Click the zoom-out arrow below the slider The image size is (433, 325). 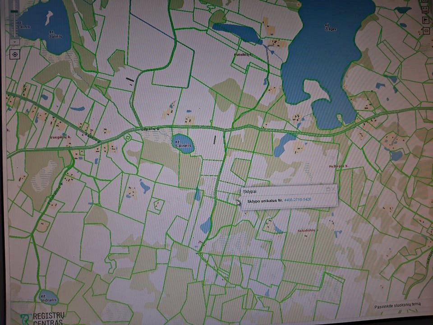14,42
